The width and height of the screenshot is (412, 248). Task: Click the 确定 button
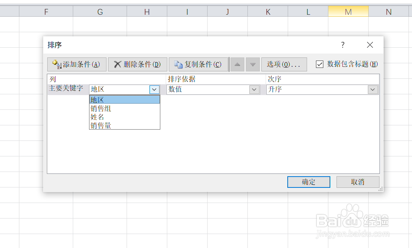click(309, 182)
